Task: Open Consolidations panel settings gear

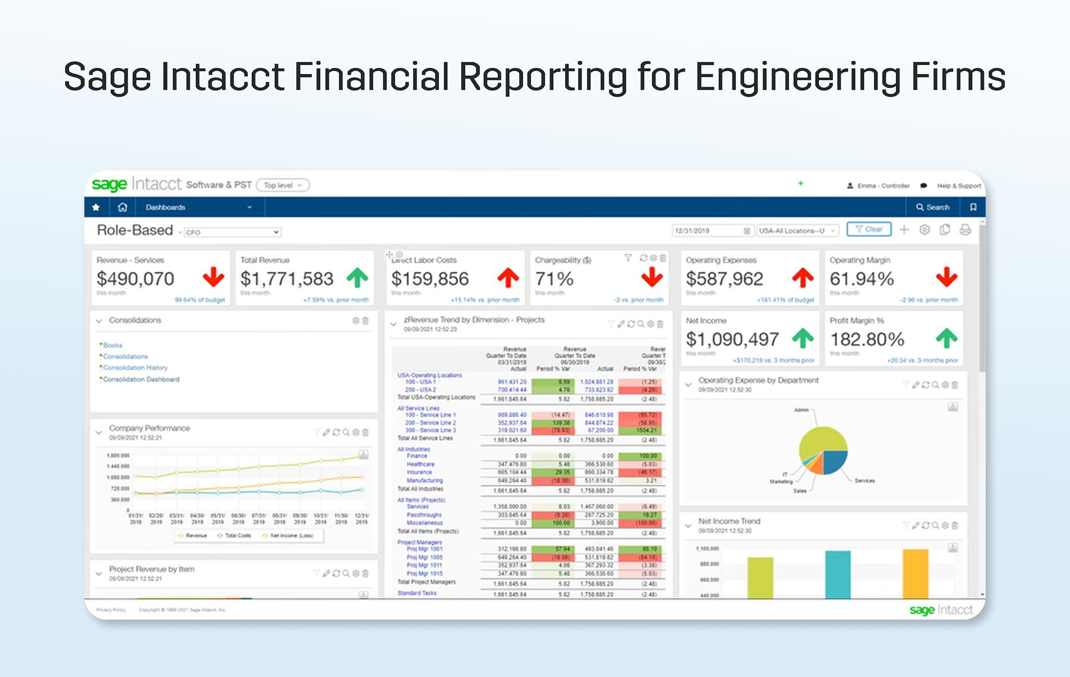Action: (356, 321)
